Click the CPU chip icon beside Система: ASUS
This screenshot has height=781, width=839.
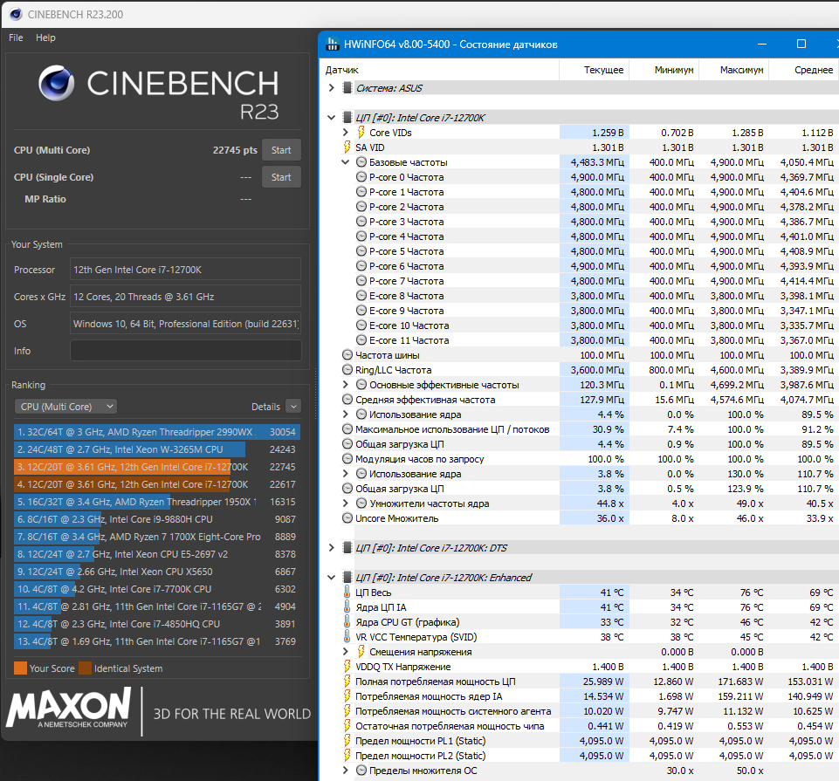(347, 88)
